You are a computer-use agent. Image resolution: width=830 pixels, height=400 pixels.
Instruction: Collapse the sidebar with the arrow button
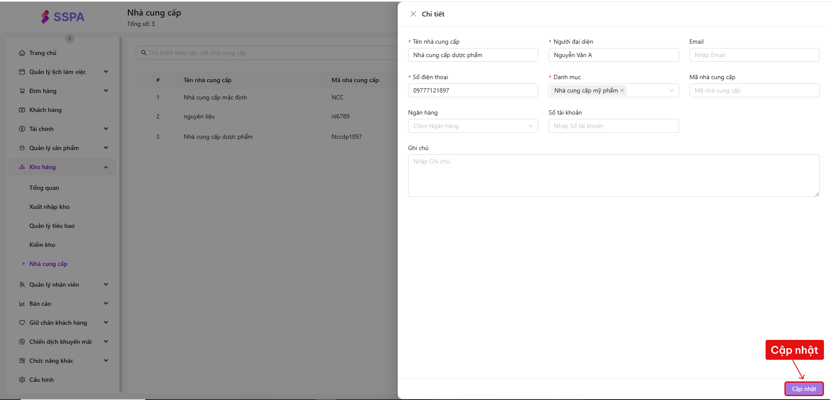(x=70, y=38)
